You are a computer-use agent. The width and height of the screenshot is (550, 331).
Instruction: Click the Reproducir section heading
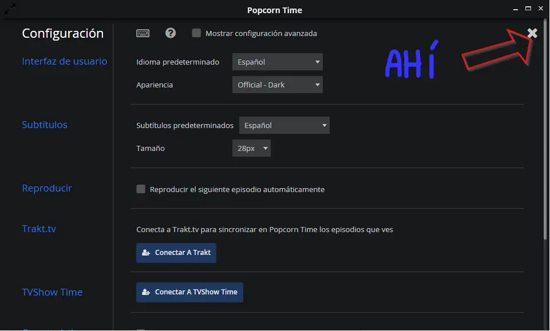coord(47,188)
